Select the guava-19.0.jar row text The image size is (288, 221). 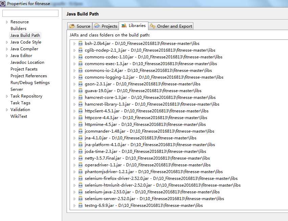[143, 91]
